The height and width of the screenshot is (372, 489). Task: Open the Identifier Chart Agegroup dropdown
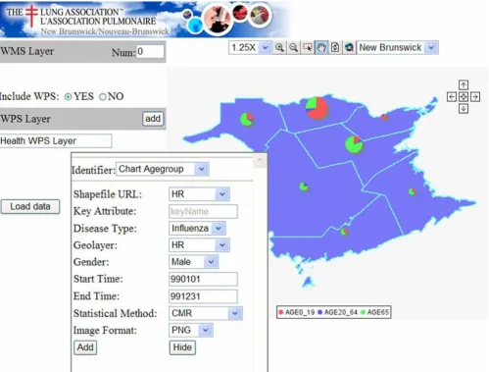point(163,169)
